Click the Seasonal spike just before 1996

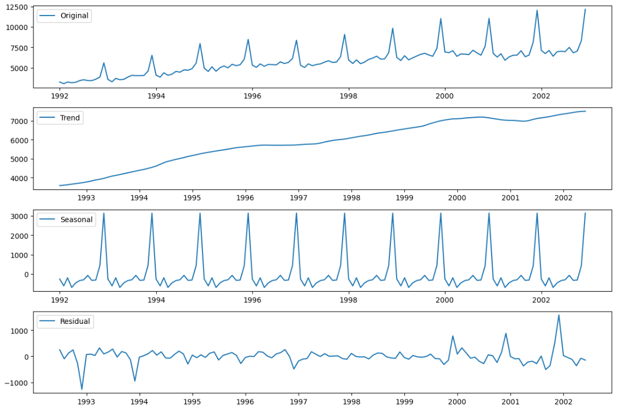click(x=248, y=213)
